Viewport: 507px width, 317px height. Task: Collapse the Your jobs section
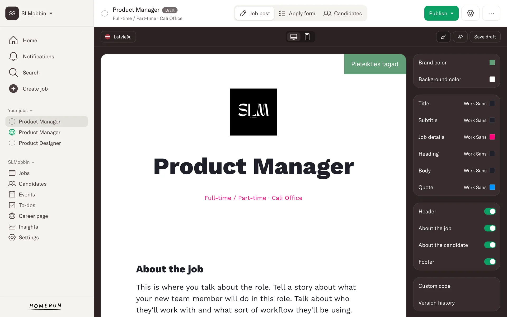pos(20,110)
